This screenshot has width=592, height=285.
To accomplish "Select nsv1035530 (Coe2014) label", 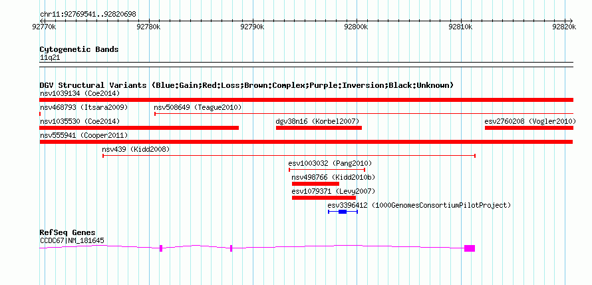I will coord(80,121).
